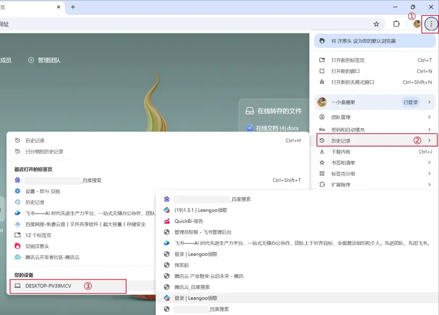Bookmark this page with star icon
Image resolution: width=439 pixels, height=315 pixels.
pyautogui.click(x=376, y=24)
